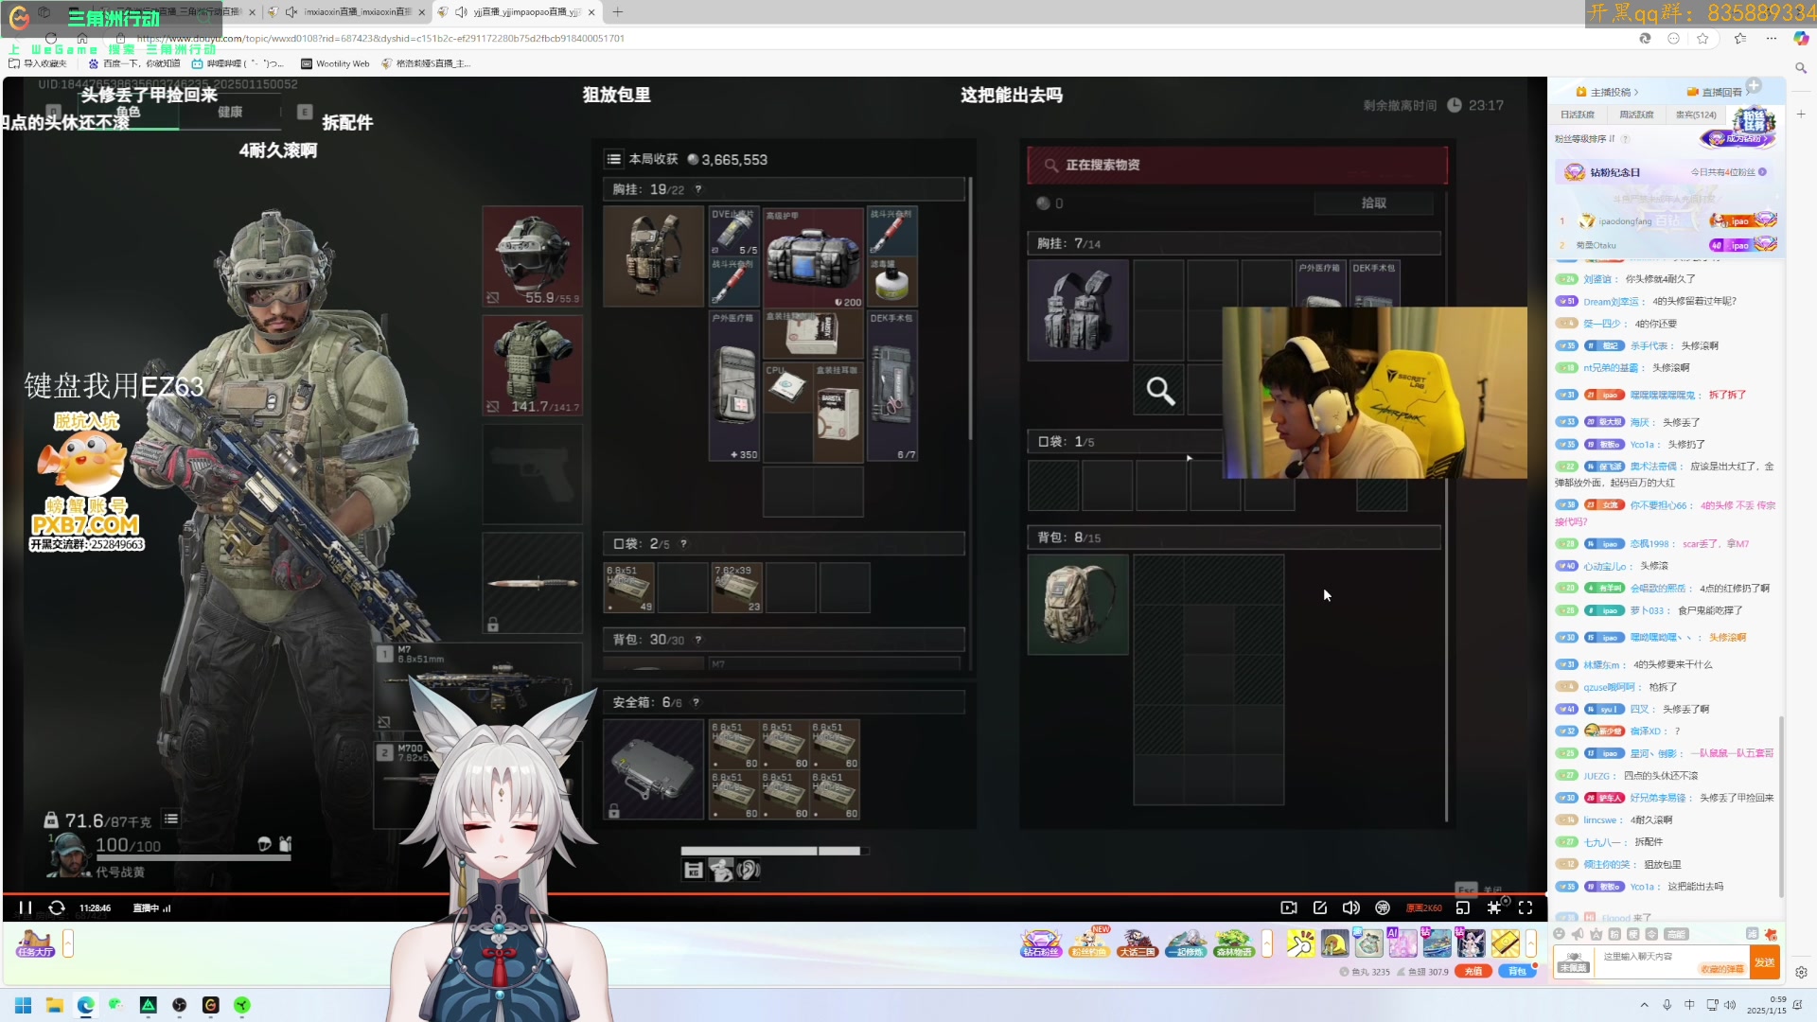This screenshot has width=1817, height=1022.
Task: Reload the live stream player
Action: (x=57, y=907)
